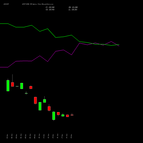Select the tall green candle above the 15 label
This screenshot has height=143, width=143.
coord(54,116)
